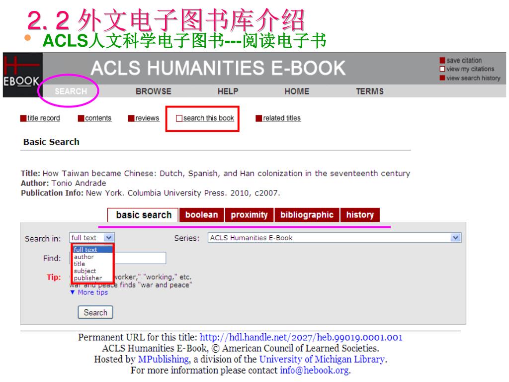The height and width of the screenshot is (382, 509).
Task: Click the HEB EBOOK logo
Action: [x=22, y=75]
